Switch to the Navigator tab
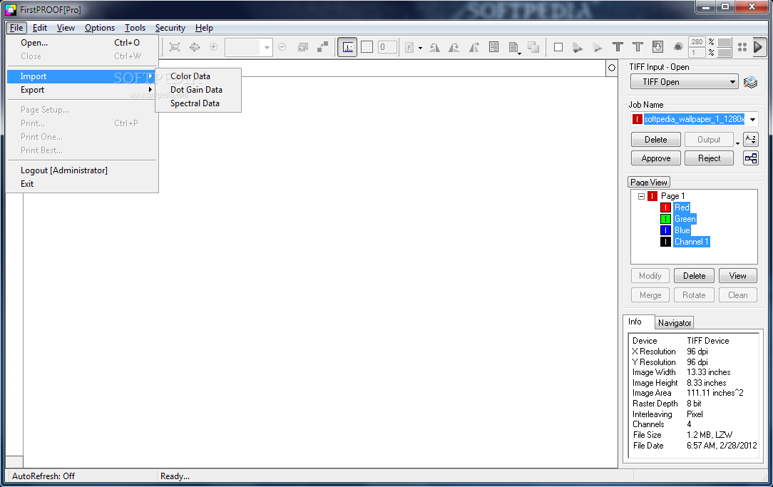The height and width of the screenshot is (487, 773). [675, 323]
